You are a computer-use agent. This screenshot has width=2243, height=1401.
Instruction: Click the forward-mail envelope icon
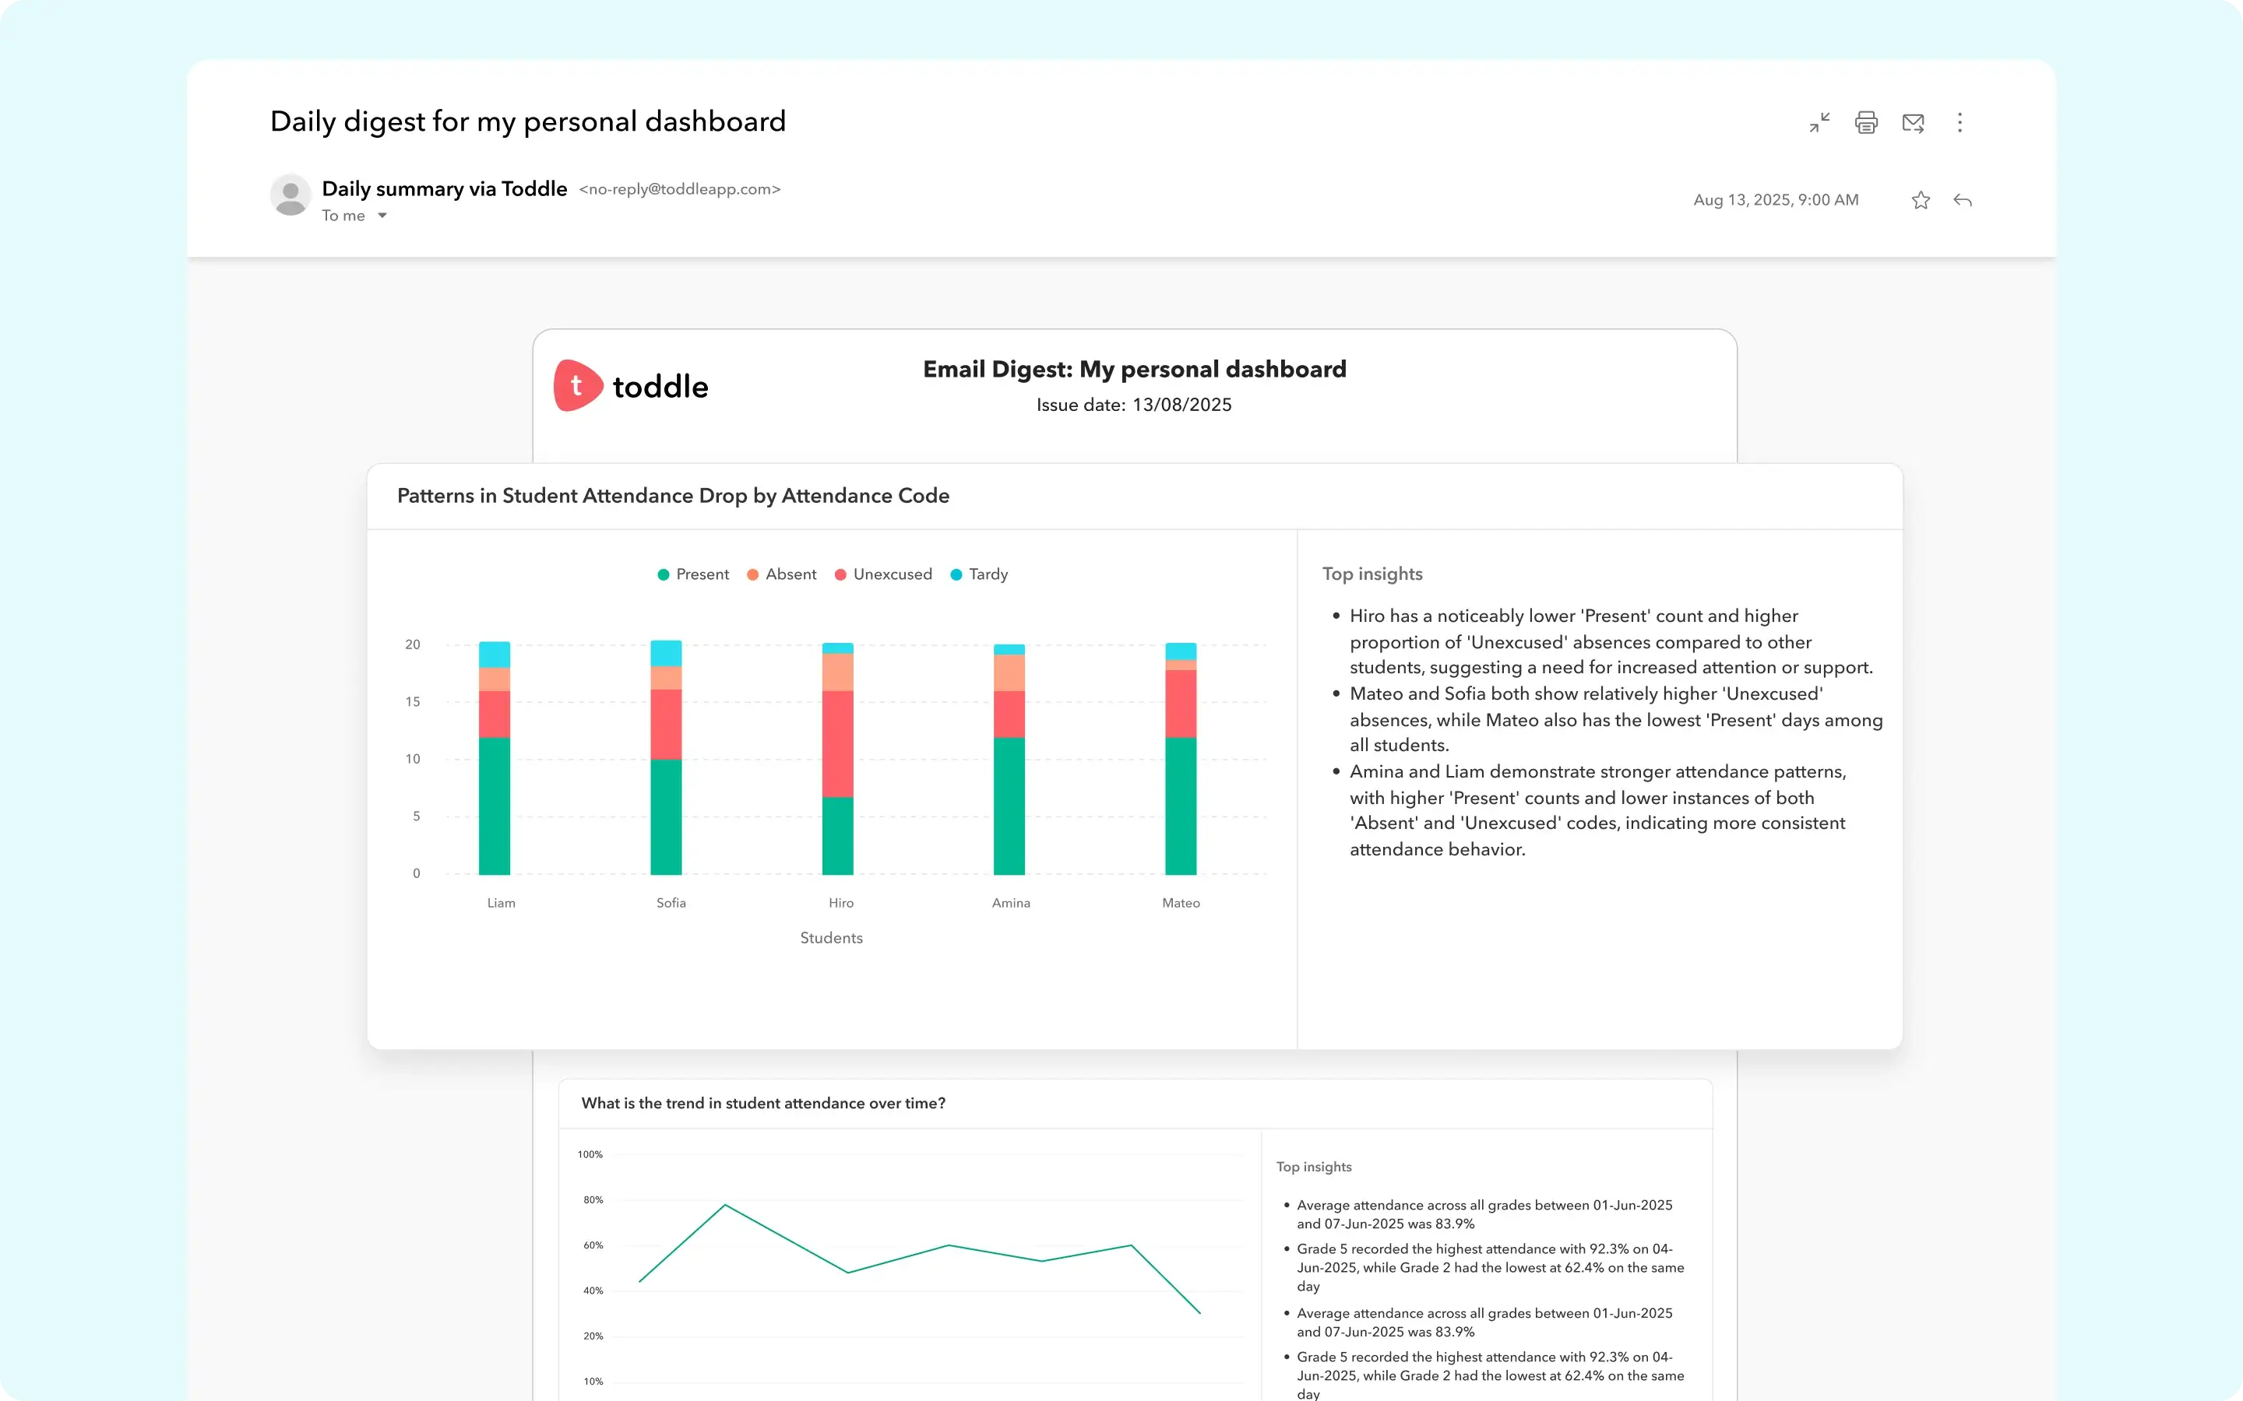pos(1913,122)
